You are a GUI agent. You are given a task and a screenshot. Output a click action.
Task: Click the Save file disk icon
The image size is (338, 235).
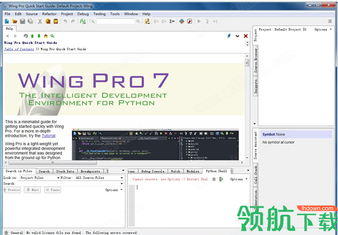pos(22,21)
